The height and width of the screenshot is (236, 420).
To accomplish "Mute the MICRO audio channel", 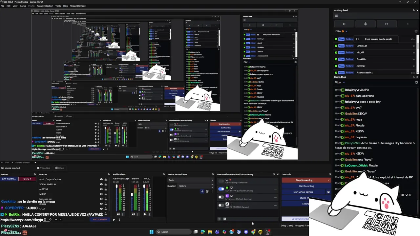I will click(x=145, y=214).
